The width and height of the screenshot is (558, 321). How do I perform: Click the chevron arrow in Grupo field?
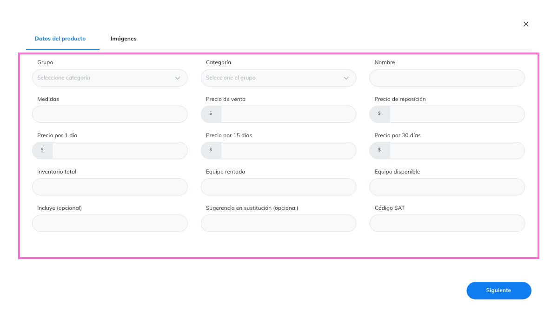click(178, 78)
